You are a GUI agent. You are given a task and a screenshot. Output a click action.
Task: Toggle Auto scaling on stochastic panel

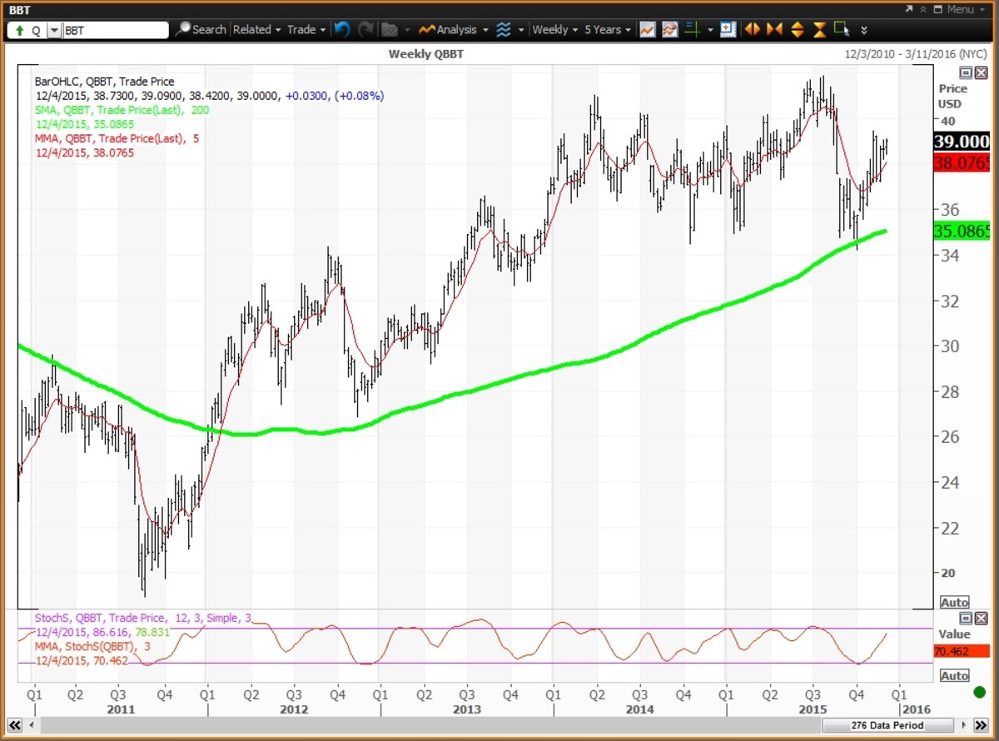[954, 675]
